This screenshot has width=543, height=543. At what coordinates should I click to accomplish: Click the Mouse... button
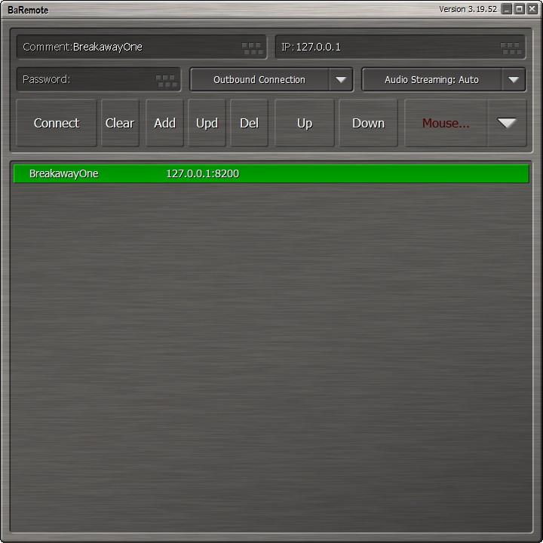446,123
